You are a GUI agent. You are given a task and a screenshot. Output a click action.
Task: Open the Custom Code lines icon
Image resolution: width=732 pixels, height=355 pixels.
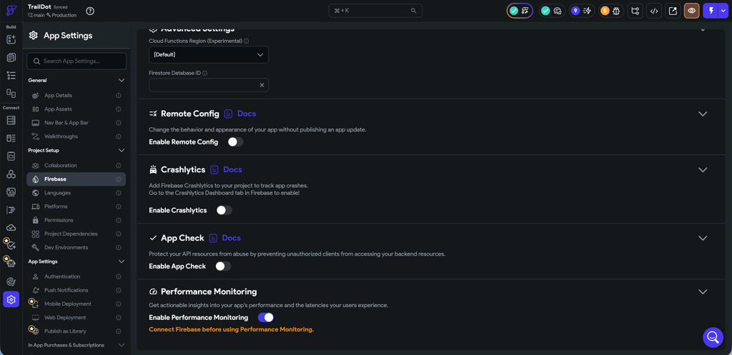11,210
